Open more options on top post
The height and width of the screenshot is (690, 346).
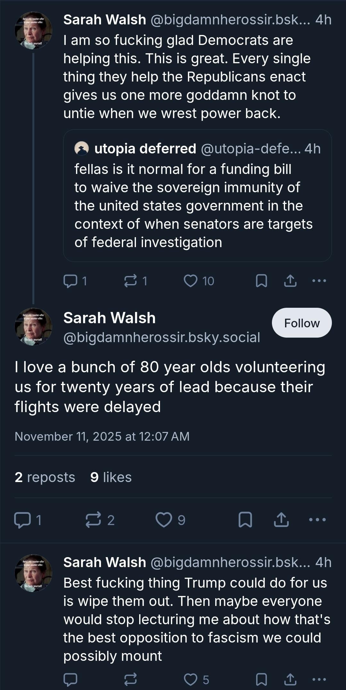click(x=319, y=281)
